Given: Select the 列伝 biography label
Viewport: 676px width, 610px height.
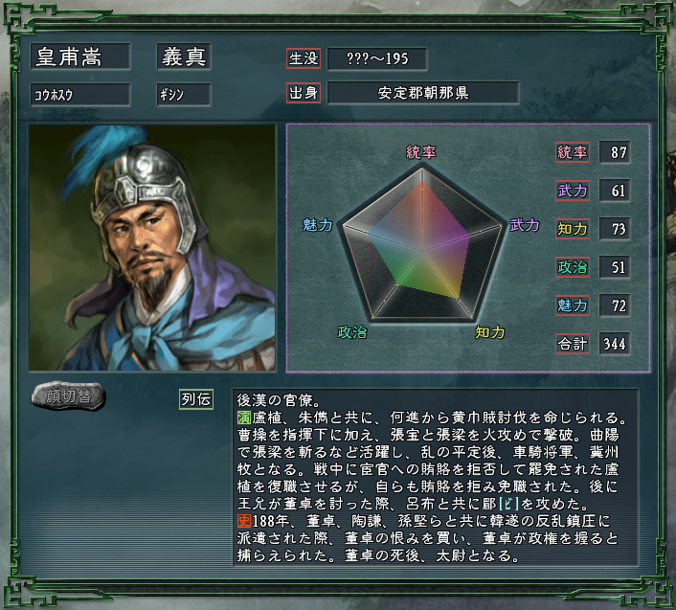Looking at the screenshot, I should 196,398.
